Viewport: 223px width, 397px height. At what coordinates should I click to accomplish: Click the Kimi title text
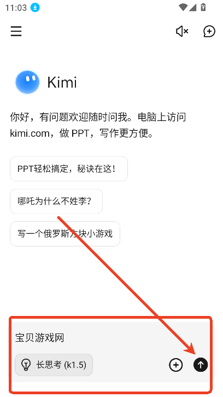62,82
